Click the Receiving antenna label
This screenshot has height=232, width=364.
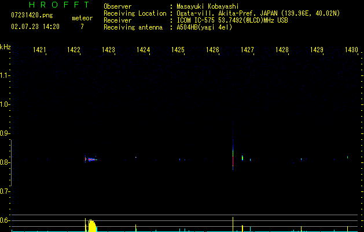tap(133, 27)
